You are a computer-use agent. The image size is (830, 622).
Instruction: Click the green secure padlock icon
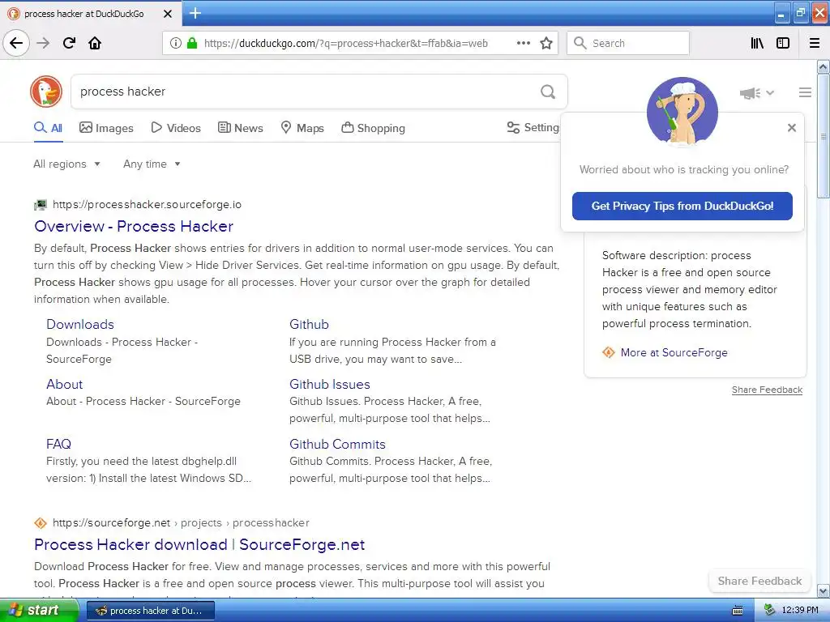tap(192, 43)
